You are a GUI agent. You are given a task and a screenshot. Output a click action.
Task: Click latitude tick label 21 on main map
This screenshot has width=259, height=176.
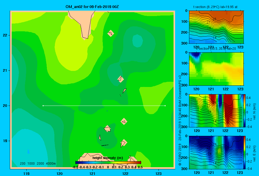coord(5,70)
